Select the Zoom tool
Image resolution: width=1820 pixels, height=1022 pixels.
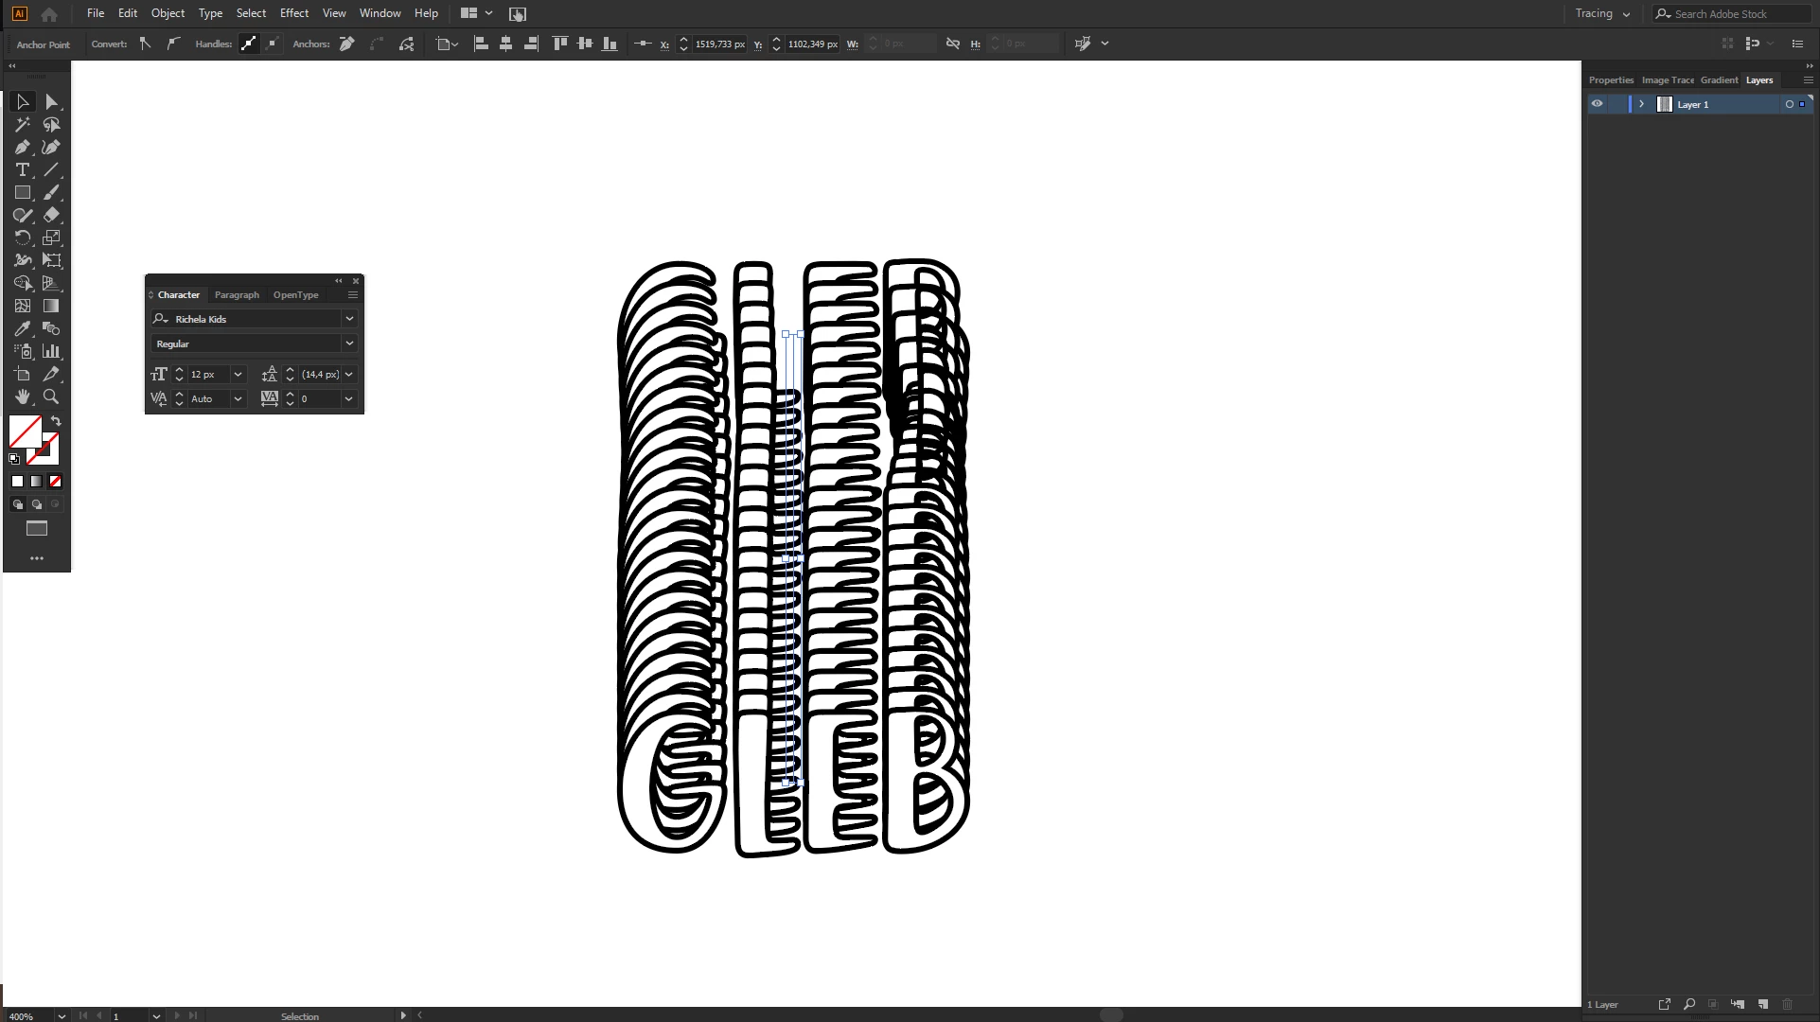51,397
